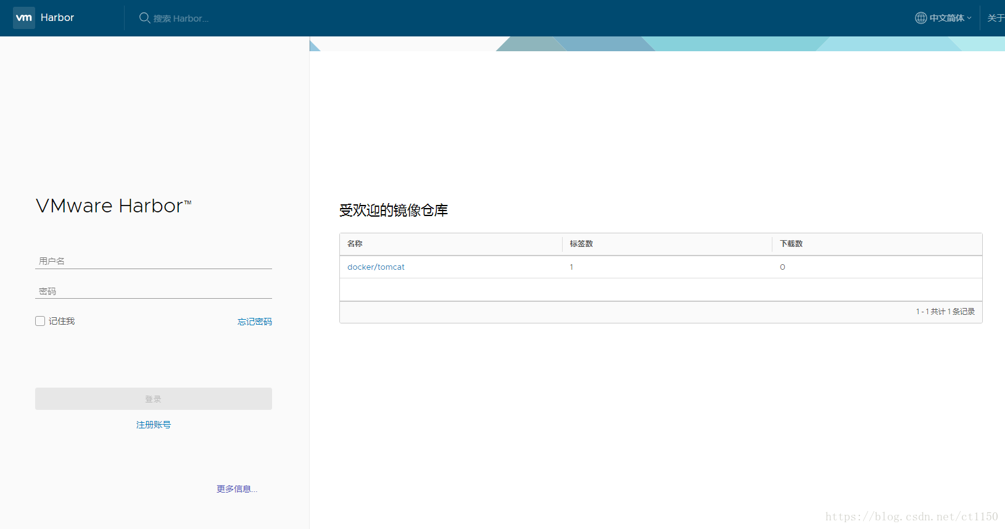Click the download count 0 cell

pyautogui.click(x=782, y=267)
